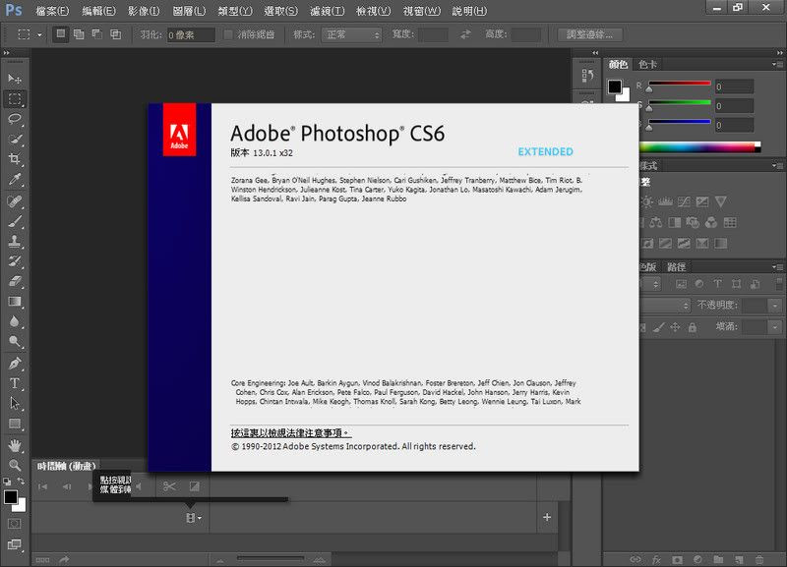Image resolution: width=787 pixels, height=567 pixels.
Task: Swap width and height in options bar
Action: tap(465, 34)
